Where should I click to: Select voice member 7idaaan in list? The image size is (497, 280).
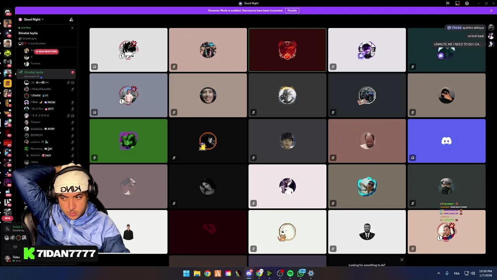(46, 122)
